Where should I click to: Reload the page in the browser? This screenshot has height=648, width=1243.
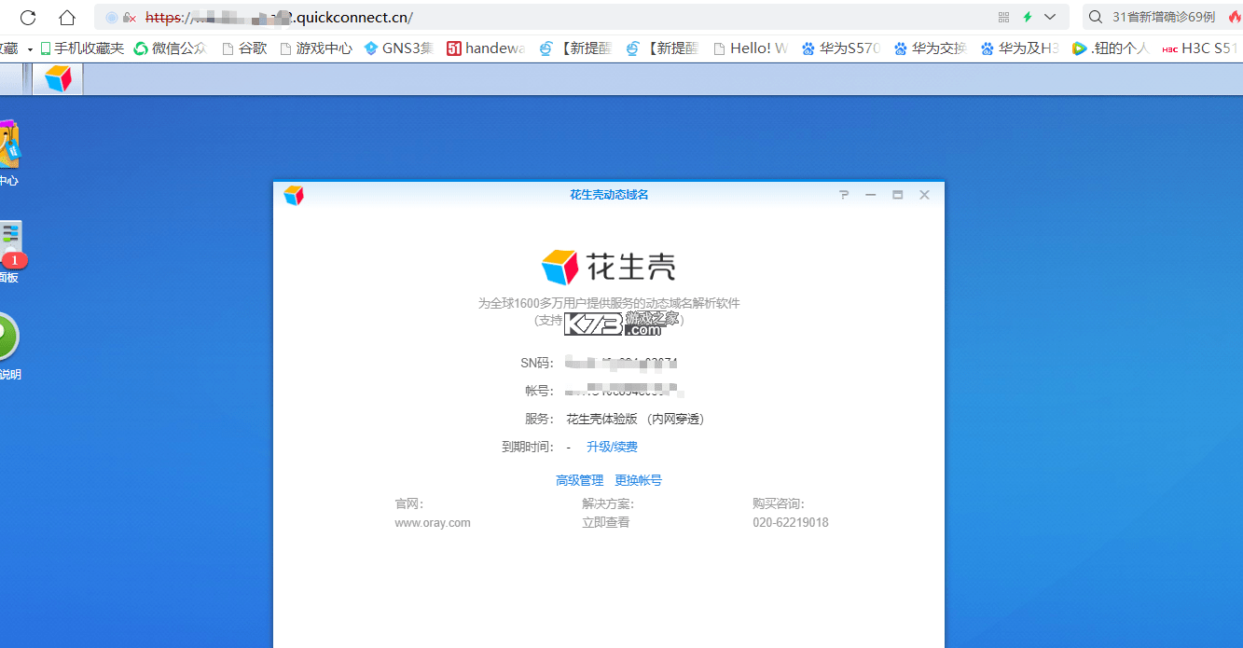pos(28,17)
